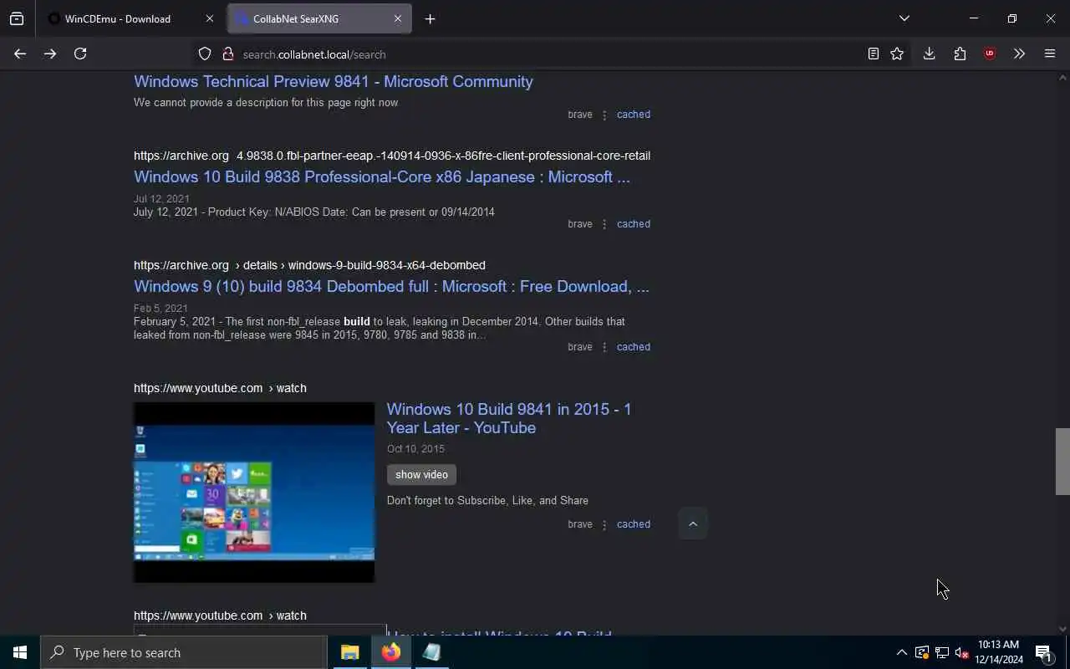Open cached link for Technical Preview 9841 result
Image resolution: width=1070 pixels, height=669 pixels.
click(633, 115)
